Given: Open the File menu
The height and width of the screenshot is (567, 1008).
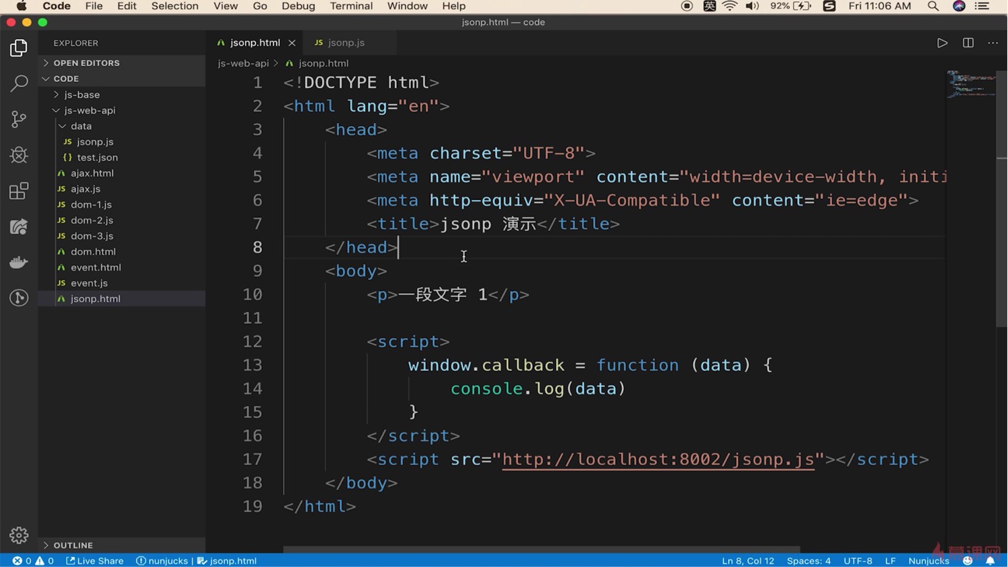Looking at the screenshot, I should (x=94, y=6).
